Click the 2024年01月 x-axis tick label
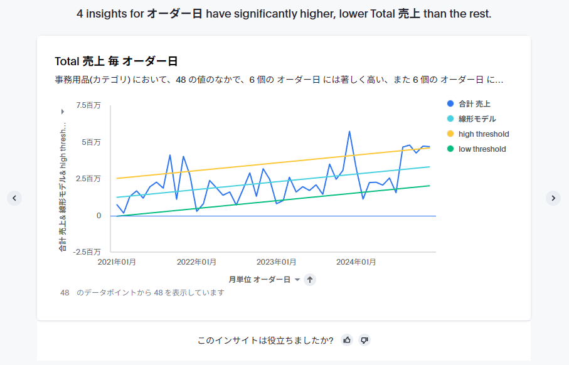Viewport: 569px width, 365px height. click(x=356, y=262)
